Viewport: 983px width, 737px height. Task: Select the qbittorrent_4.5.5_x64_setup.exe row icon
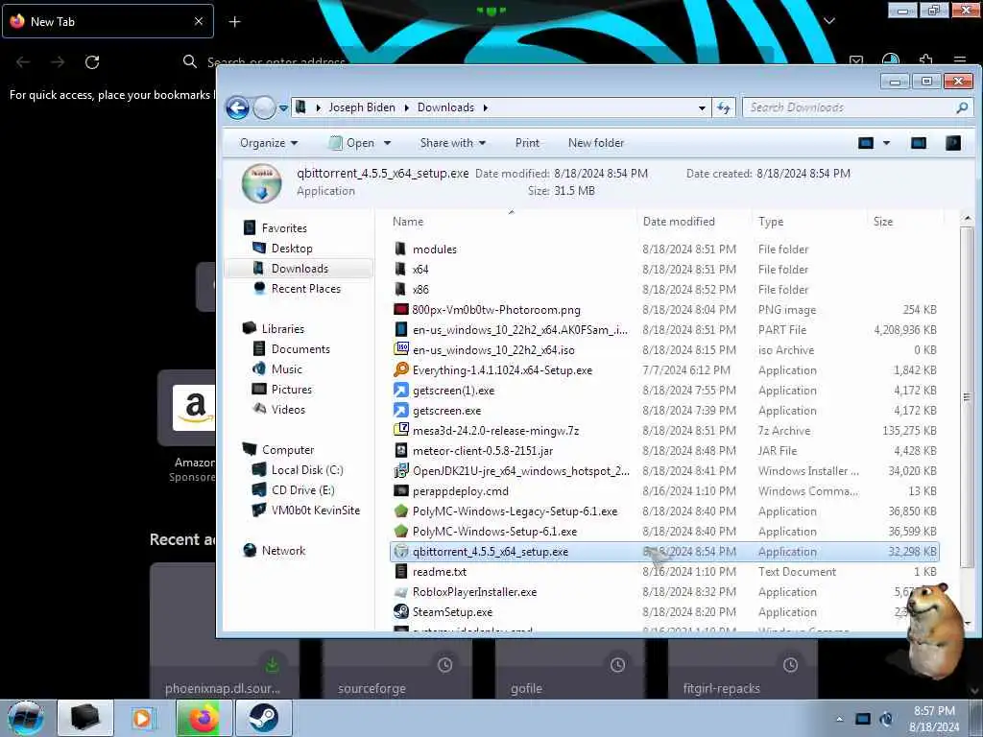400,552
